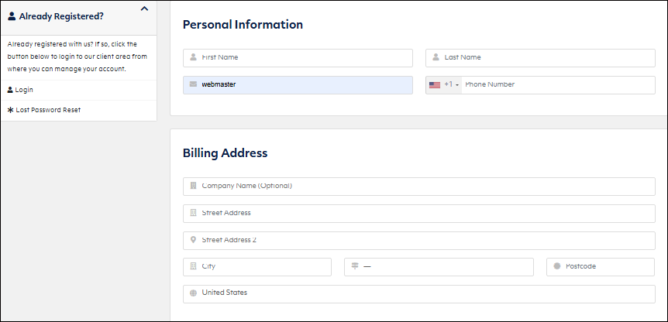Image resolution: width=668 pixels, height=322 pixels.
Task: Focus the Phone Number field
Action: click(558, 85)
